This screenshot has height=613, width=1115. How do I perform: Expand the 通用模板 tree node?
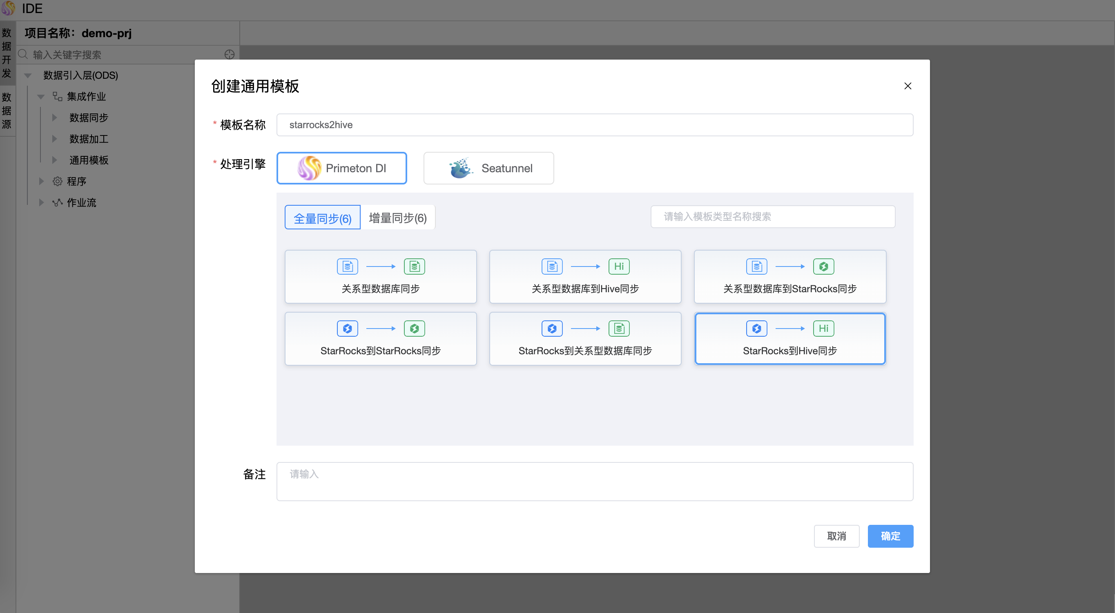click(55, 160)
